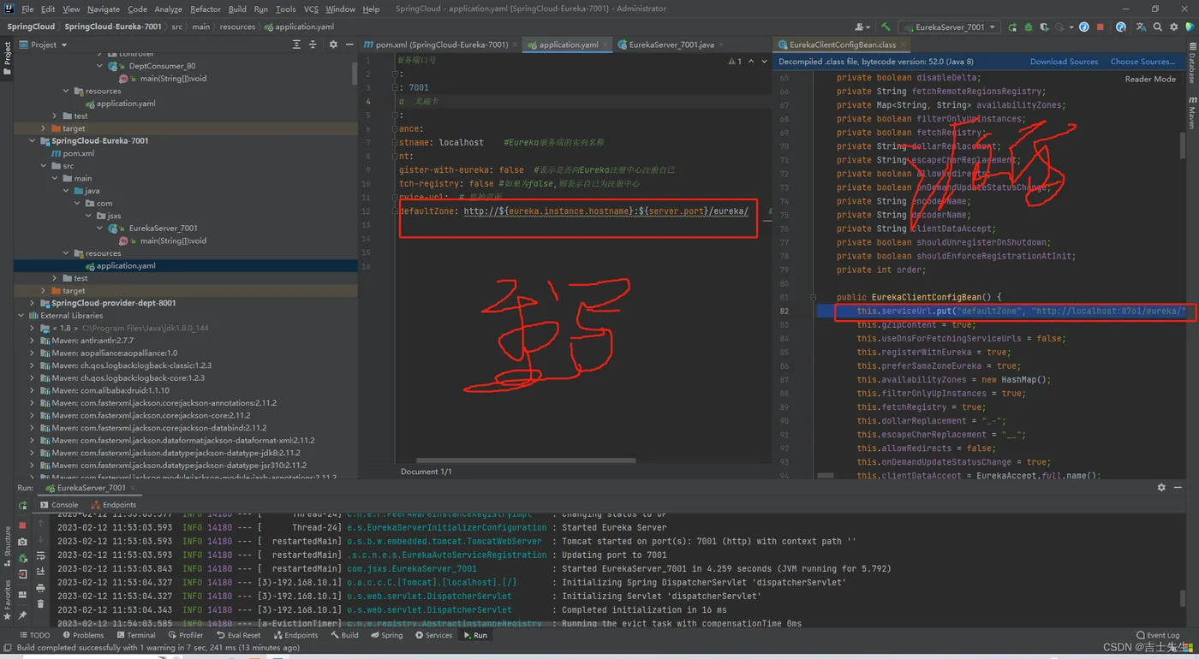
Task: Toggle soft-wrap in console toolbar
Action: click(39, 557)
